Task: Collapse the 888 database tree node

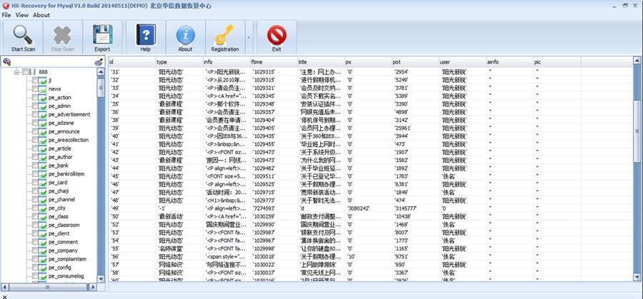Action: (x=17, y=71)
